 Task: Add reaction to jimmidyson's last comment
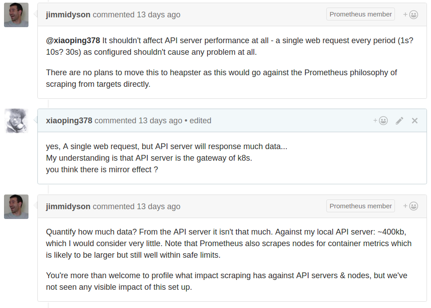(x=411, y=206)
